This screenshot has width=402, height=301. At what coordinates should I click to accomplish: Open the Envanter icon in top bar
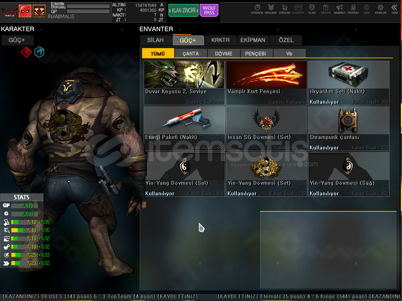[298, 9]
